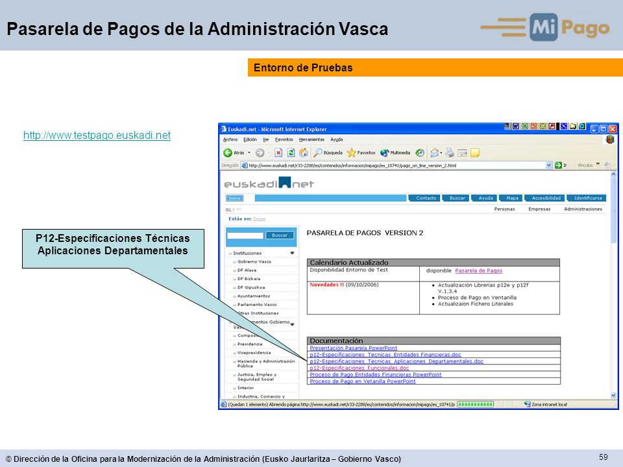
Task: Click the Buscar navigation button in top bar
Action: (x=457, y=198)
